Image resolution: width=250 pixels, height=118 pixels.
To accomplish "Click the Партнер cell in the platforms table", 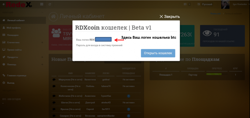I will pos(192,75).
